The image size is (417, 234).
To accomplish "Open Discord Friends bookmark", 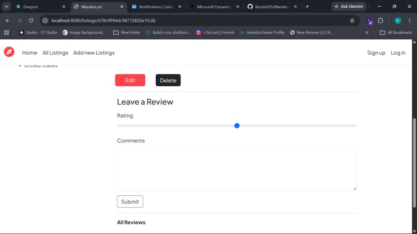I will coord(215,33).
